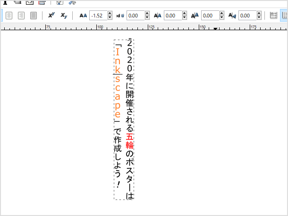Screen dimensions: 288x216
Task: Click the ruler label 100
Action: [100, 27]
